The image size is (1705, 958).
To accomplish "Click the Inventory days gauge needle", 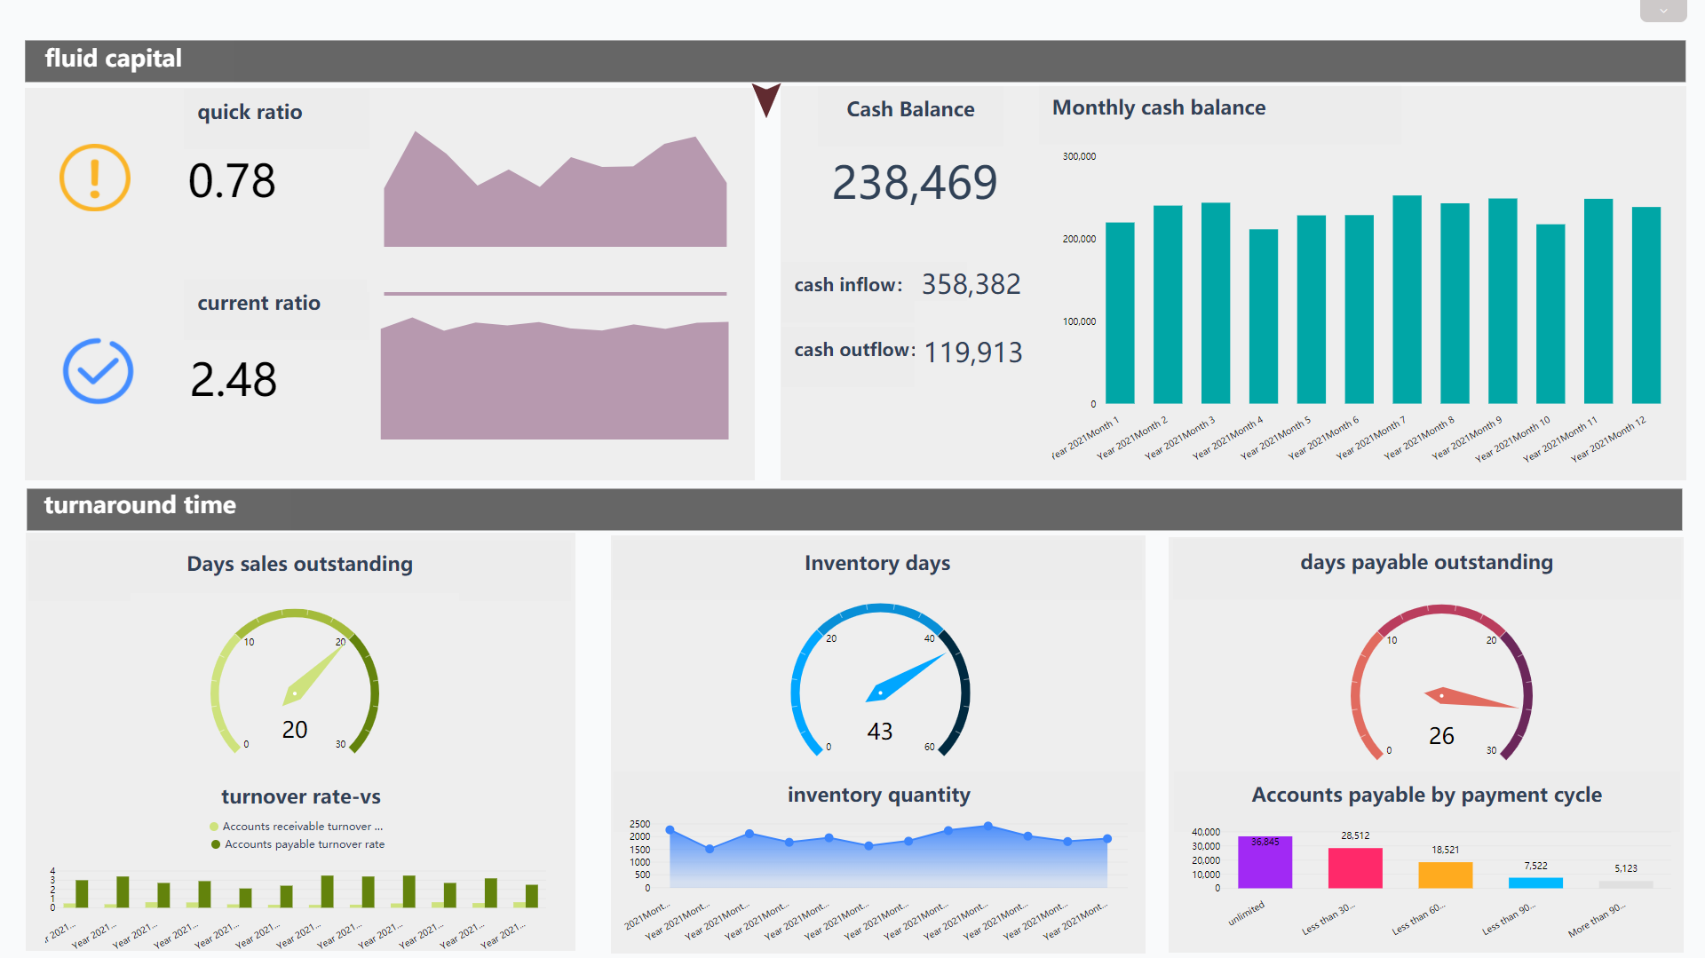I will pos(905,678).
